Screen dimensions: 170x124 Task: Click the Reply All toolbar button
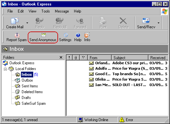click(60, 23)
